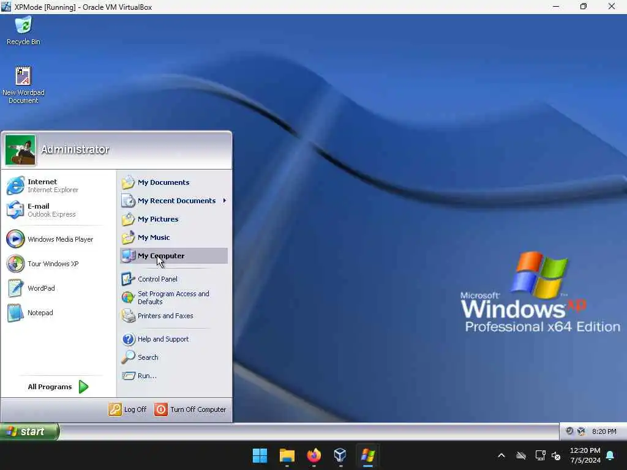Screen dimensions: 627x470
Task: Start the Tour Windows XP icon
Action: (x=15, y=264)
